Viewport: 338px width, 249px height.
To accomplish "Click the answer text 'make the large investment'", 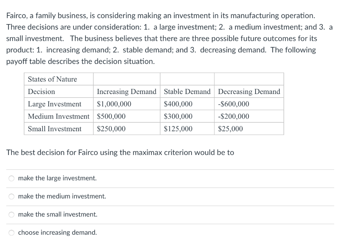I will tap(57, 178).
